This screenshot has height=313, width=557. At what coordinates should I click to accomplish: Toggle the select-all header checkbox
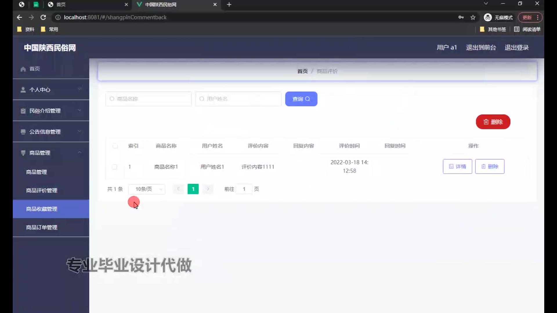(115, 146)
